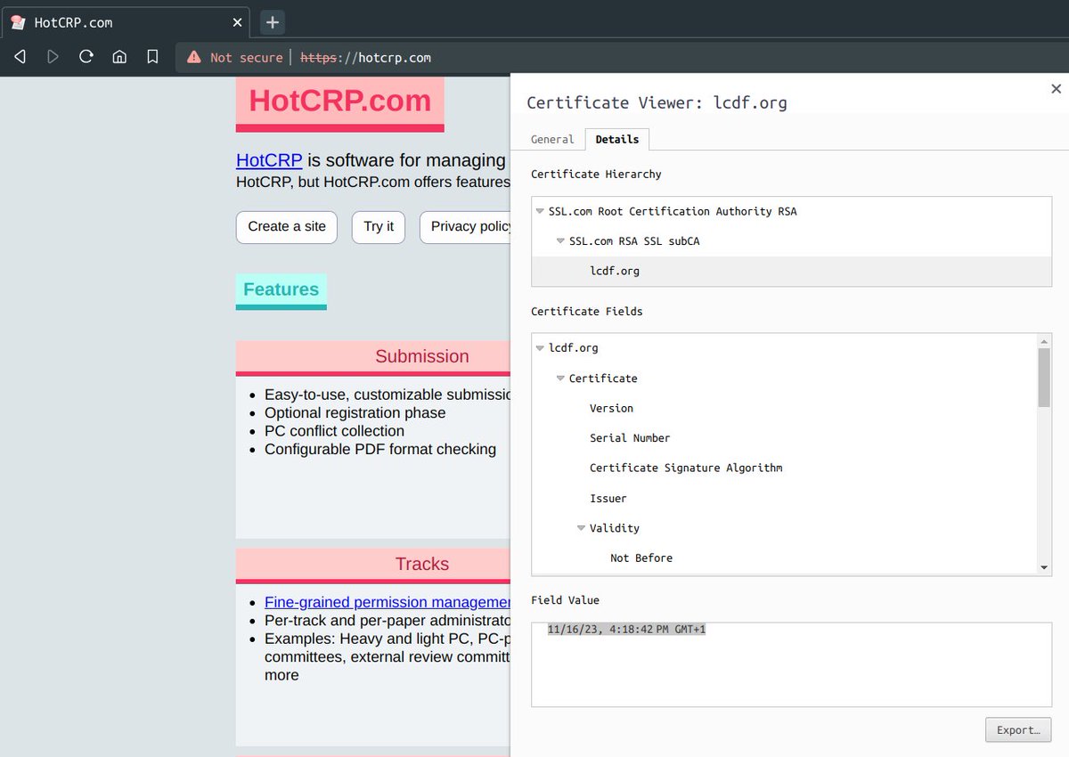The height and width of the screenshot is (757, 1069).
Task: Click 'Configurable PDF format checking' item
Action: coord(380,449)
